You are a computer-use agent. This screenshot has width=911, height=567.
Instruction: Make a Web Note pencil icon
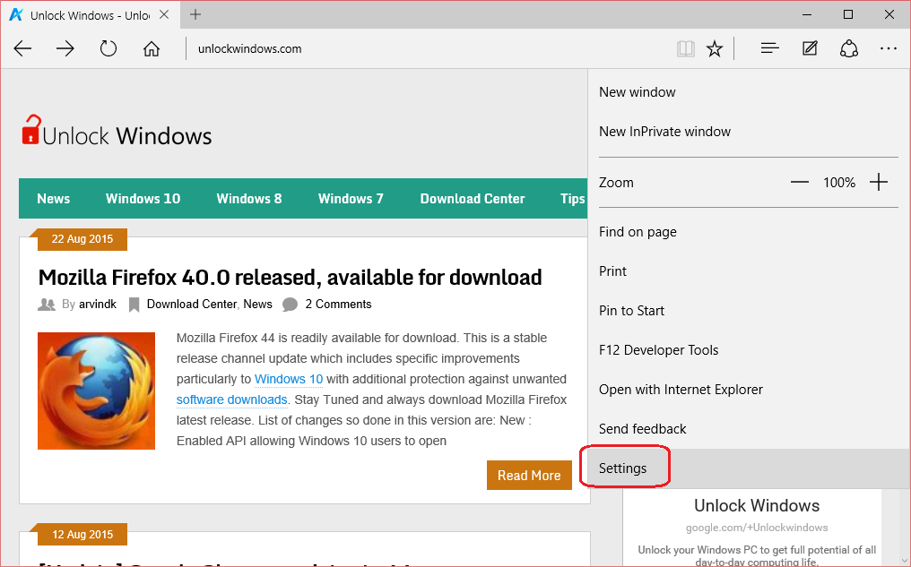pyautogui.click(x=810, y=48)
